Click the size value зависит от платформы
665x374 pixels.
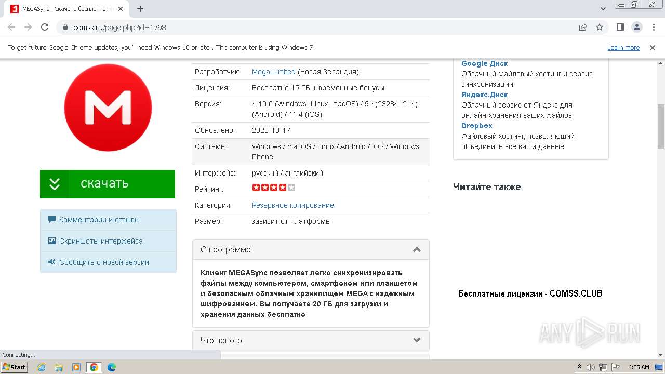tap(291, 221)
